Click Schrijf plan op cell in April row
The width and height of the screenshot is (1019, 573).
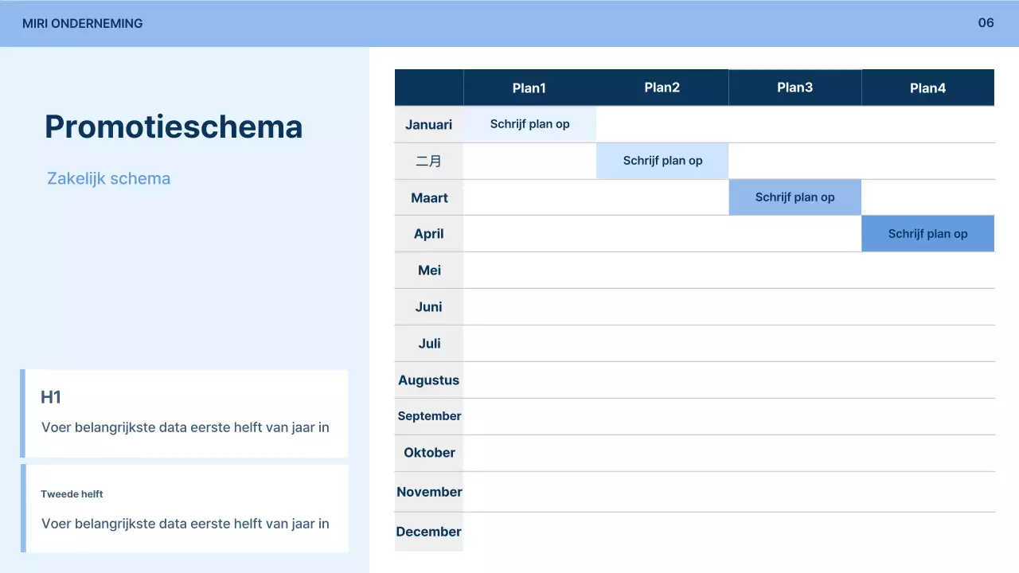click(927, 234)
